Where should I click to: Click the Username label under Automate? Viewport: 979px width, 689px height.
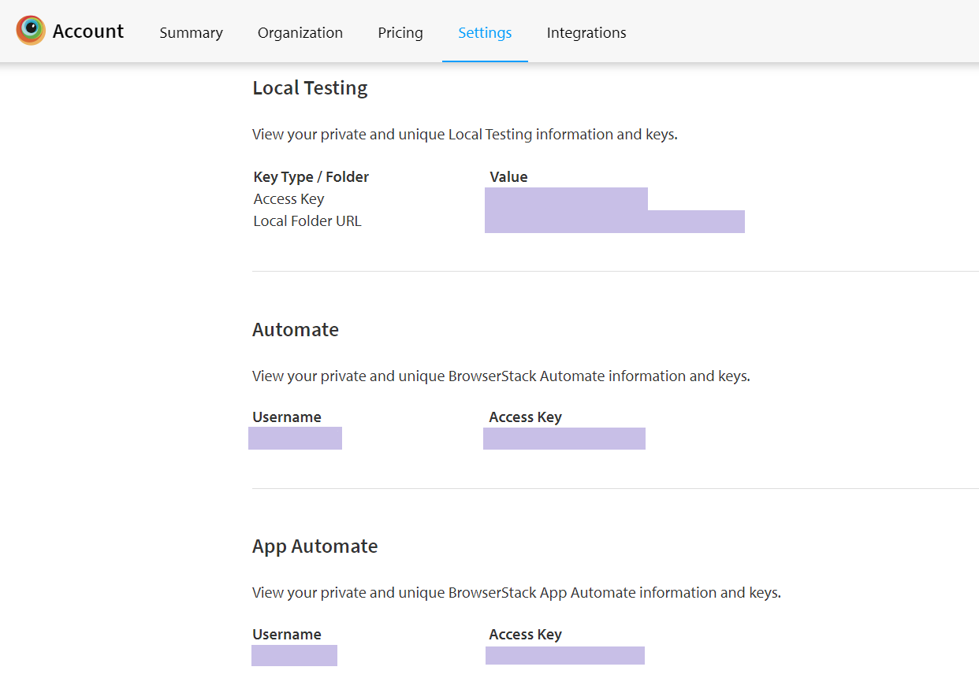287,417
